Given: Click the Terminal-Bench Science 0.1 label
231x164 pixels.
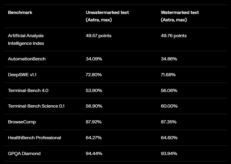Looking at the screenshot, I should pyautogui.click(x=36, y=106).
